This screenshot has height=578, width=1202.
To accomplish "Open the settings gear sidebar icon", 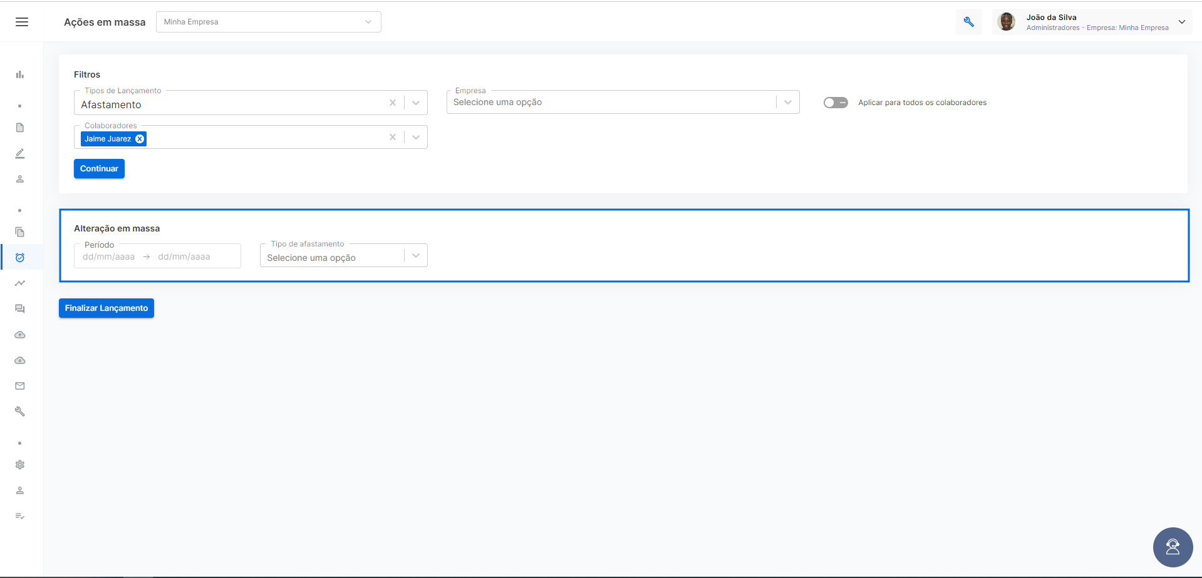I will pyautogui.click(x=20, y=465).
